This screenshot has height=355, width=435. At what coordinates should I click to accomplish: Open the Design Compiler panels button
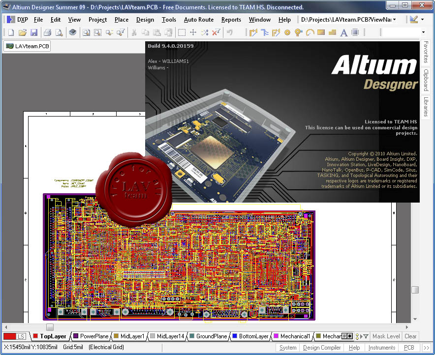pyautogui.click(x=322, y=348)
